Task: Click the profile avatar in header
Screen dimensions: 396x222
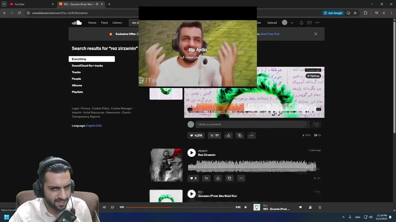Action: click(x=285, y=23)
